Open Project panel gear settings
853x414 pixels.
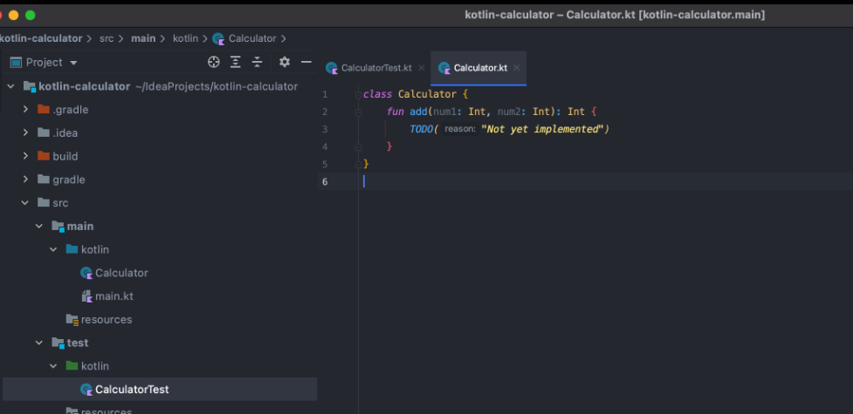(x=285, y=62)
